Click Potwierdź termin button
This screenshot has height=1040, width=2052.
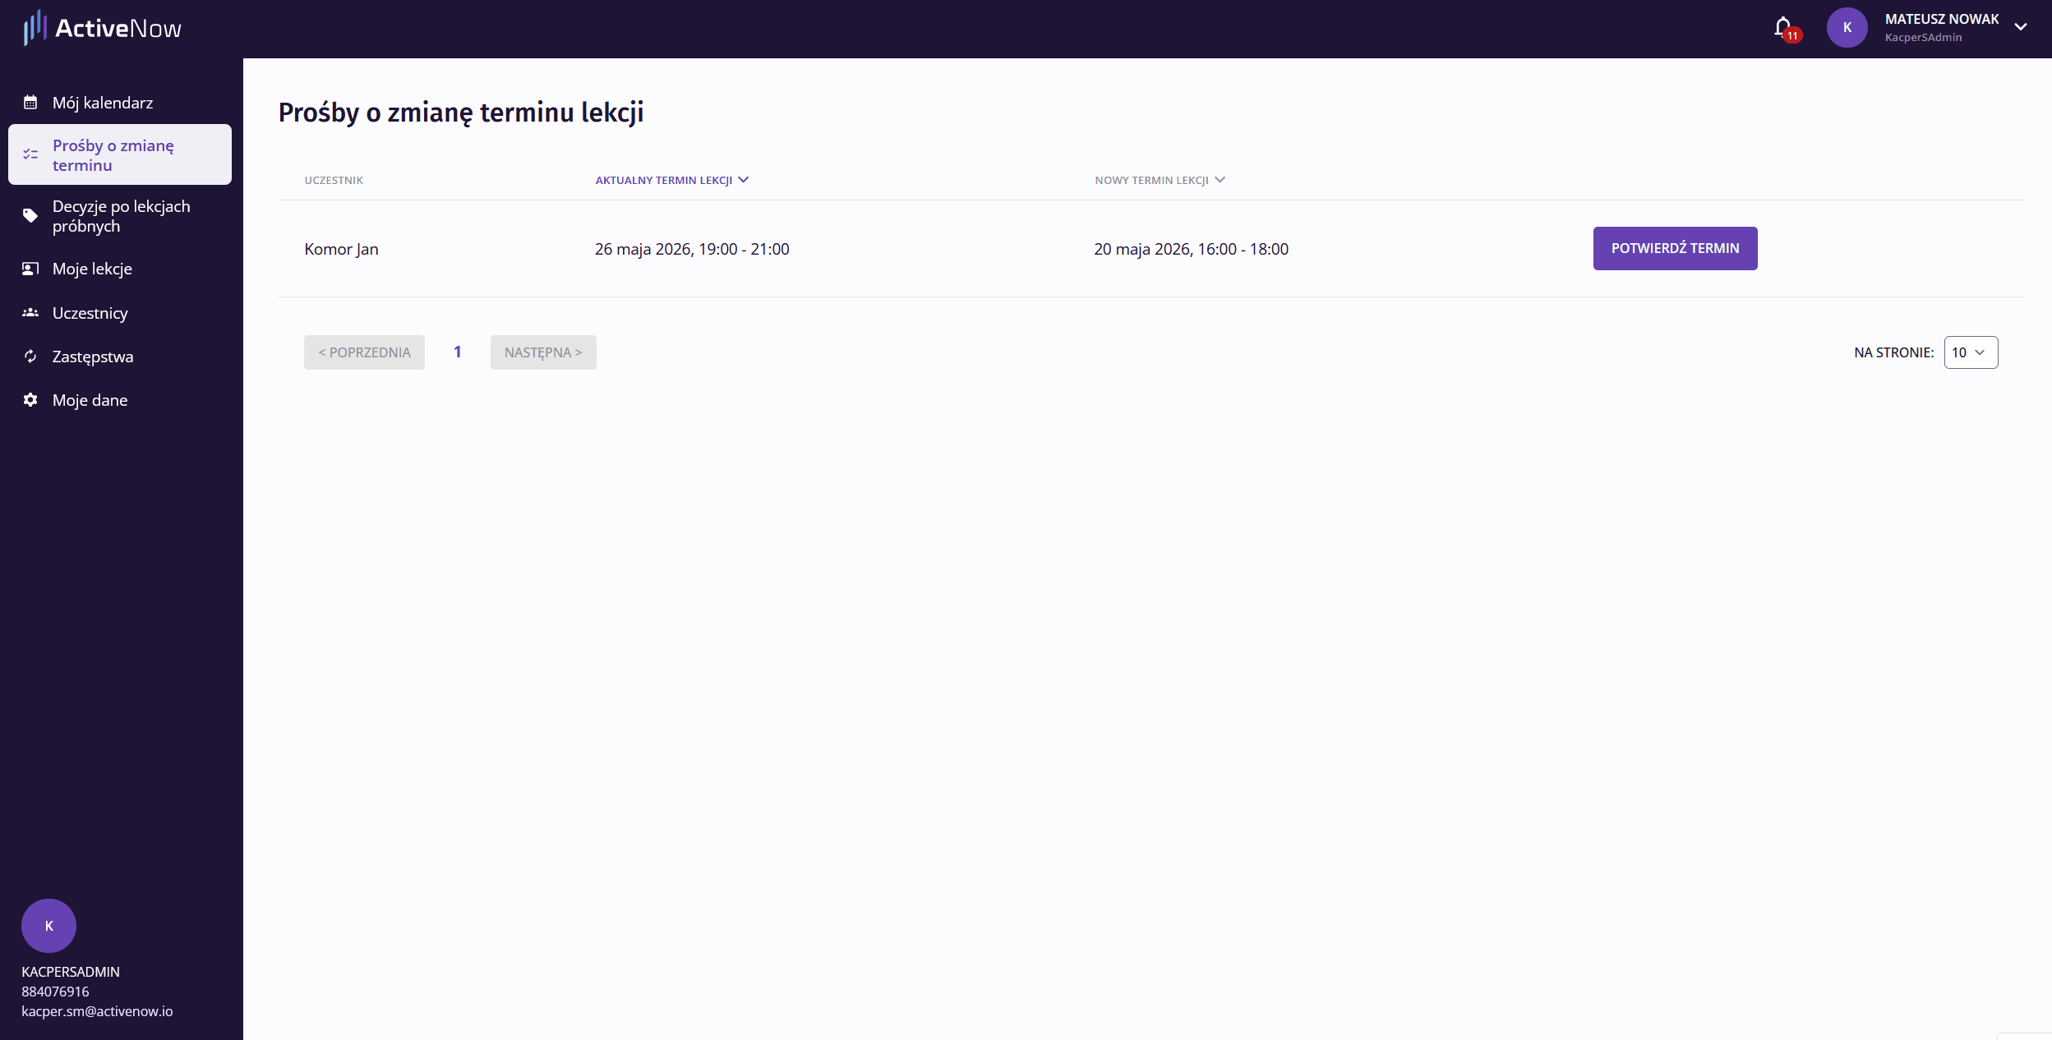click(x=1675, y=248)
